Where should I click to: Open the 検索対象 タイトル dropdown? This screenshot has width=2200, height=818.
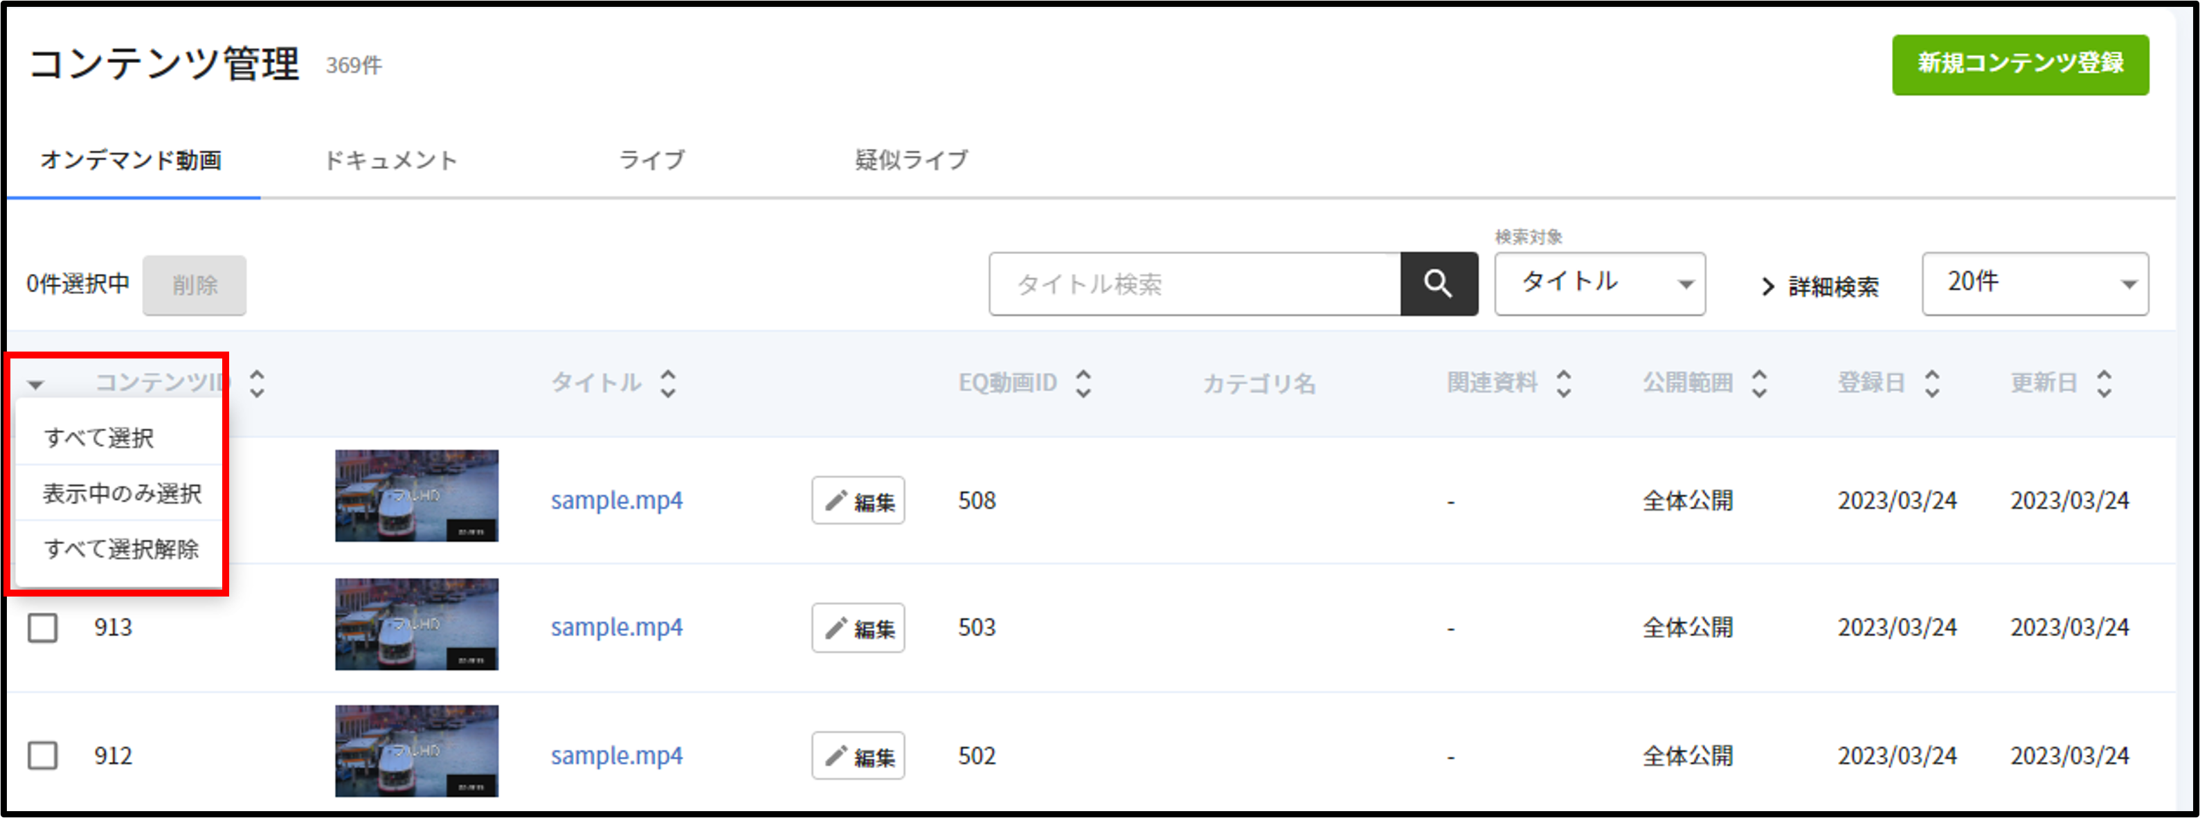1600,284
